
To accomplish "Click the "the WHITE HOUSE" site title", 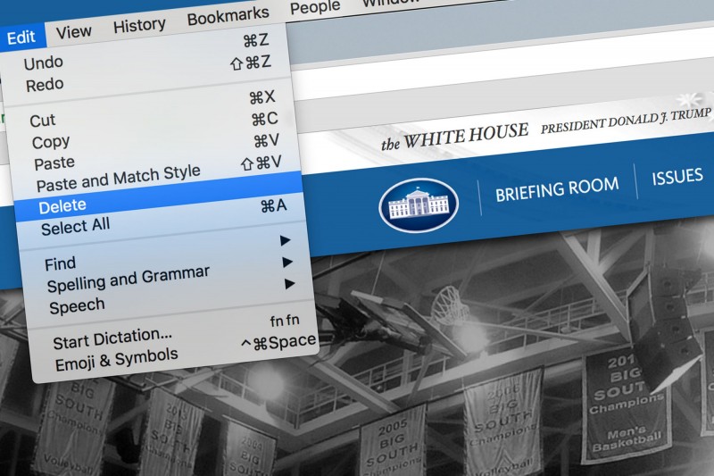I will [x=454, y=137].
